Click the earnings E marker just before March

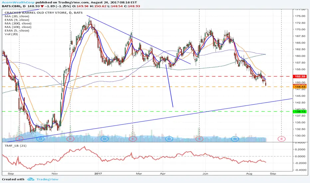coord(133,139)
